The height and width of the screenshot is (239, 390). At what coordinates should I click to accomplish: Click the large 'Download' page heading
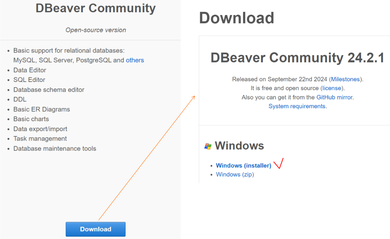point(237,18)
